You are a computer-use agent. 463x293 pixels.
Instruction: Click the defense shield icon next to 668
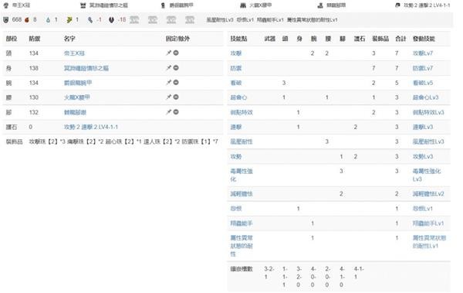tap(6, 20)
